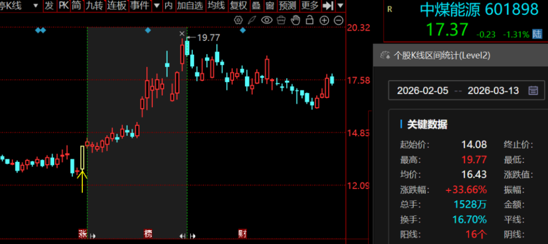The height and width of the screenshot is (244, 548).
Task: Zoom out with minus circle icon
Action: click(x=339, y=21)
